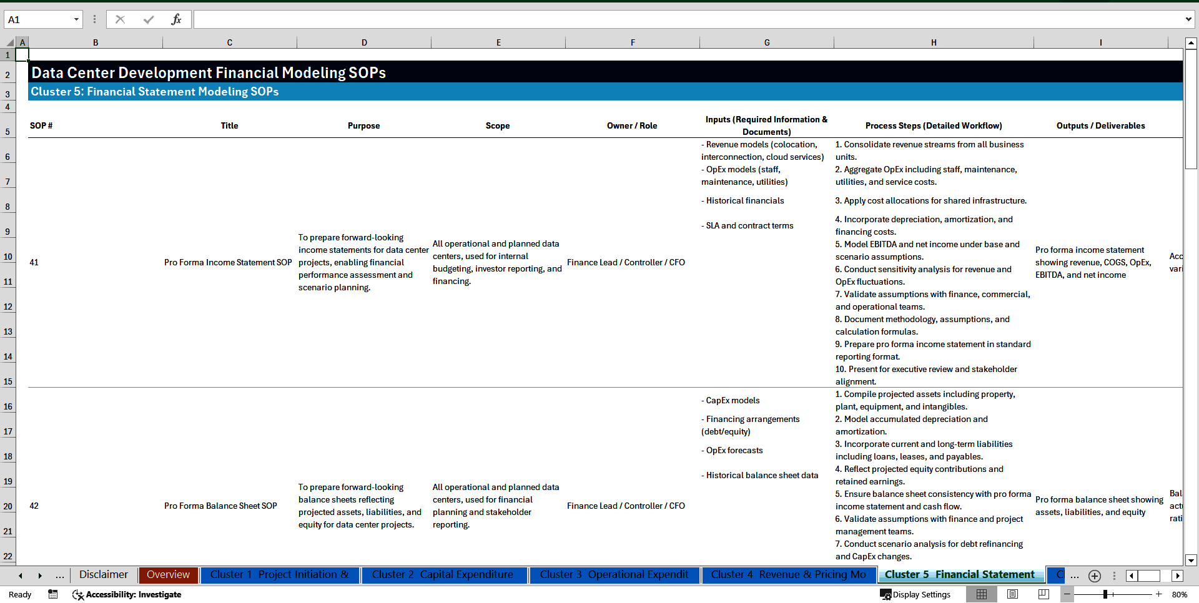Click the 80% zoom level indicator
The height and width of the screenshot is (603, 1199).
pyautogui.click(x=1179, y=594)
